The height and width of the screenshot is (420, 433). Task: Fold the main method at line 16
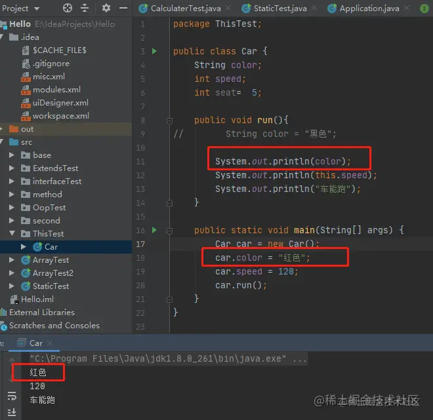point(169,231)
